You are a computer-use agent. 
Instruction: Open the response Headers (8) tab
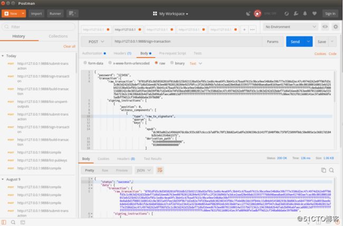pos(126,158)
